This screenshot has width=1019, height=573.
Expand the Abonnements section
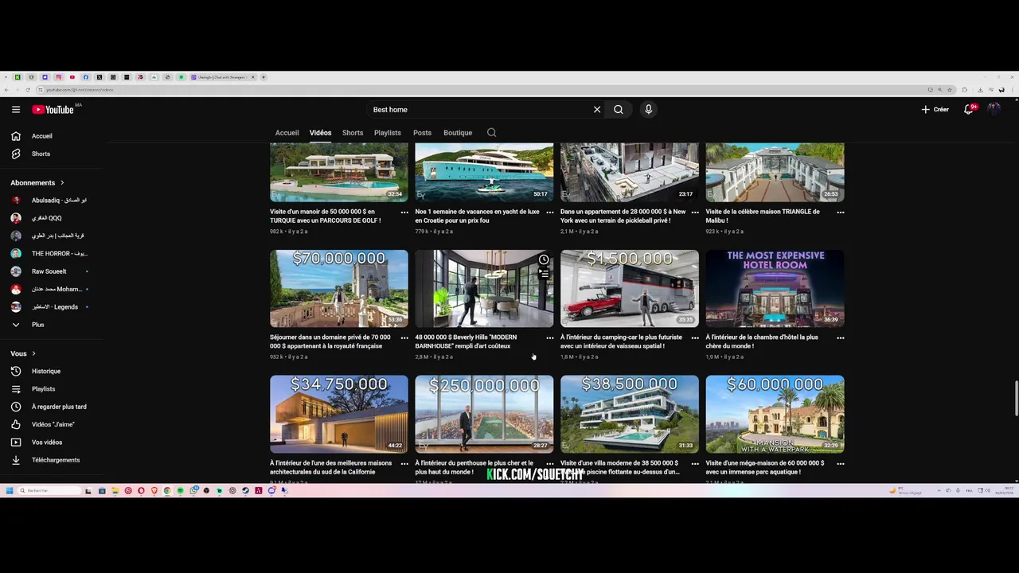[37, 183]
